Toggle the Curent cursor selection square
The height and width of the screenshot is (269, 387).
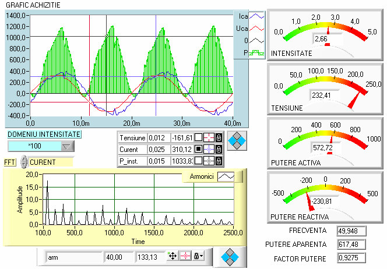[198, 149]
